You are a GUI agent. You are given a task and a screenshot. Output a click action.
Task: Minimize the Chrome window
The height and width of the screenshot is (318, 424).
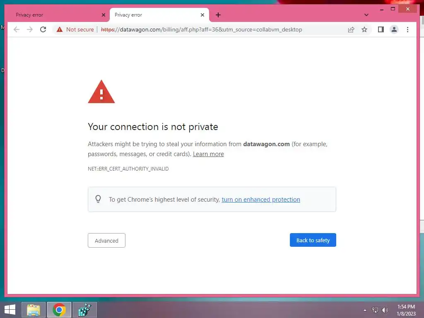(381, 9)
